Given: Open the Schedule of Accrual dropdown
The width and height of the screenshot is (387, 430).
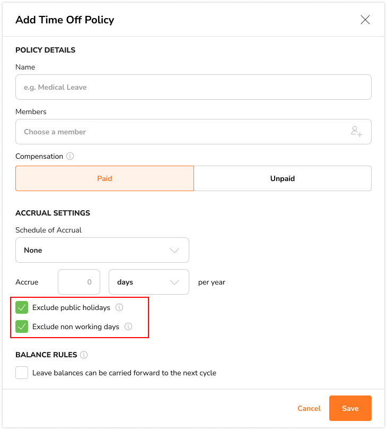Looking at the screenshot, I should coord(102,250).
